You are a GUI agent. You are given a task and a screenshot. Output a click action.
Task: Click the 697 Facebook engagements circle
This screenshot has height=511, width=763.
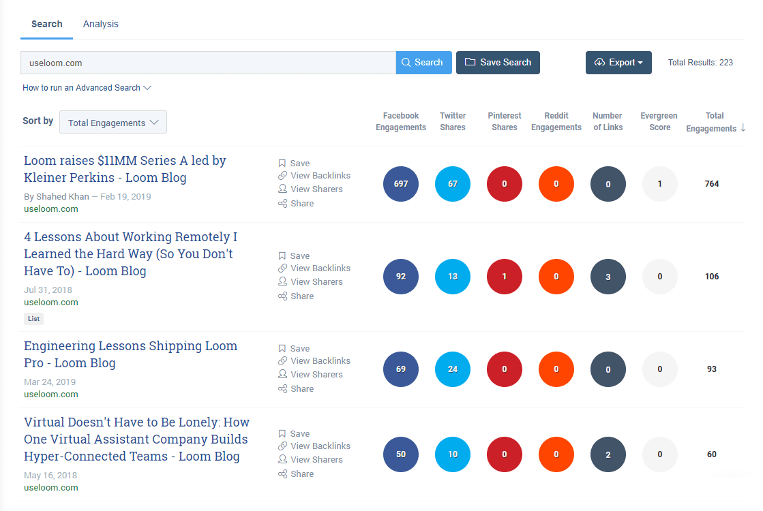[x=401, y=184]
